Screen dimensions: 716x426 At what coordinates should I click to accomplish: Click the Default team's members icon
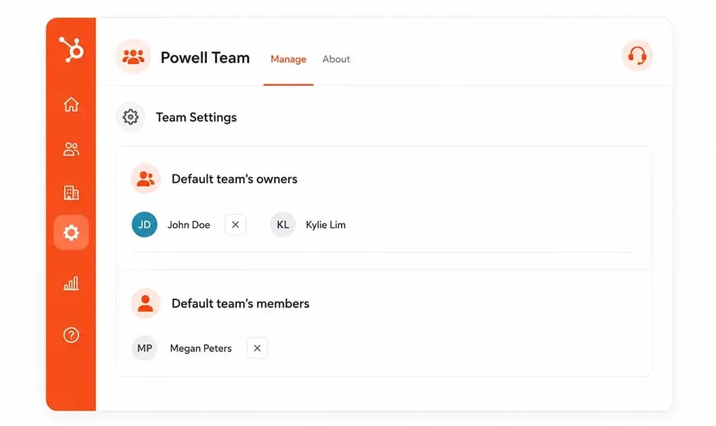[146, 304]
